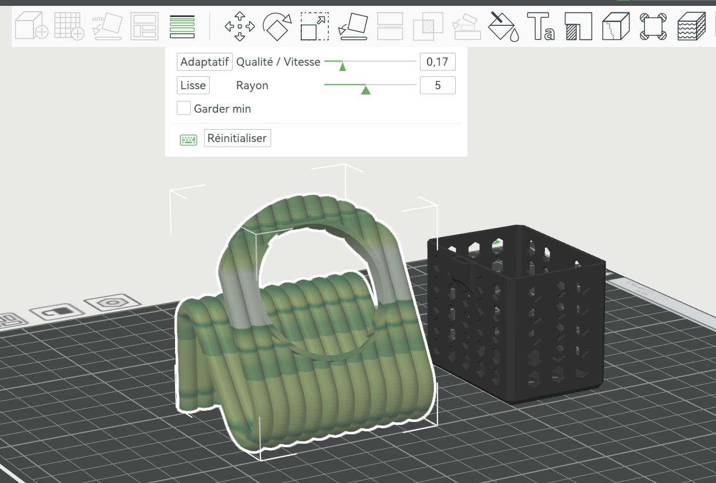Screen dimensions: 716x483
Task: Select the Brim ears tool
Action: 653,26
